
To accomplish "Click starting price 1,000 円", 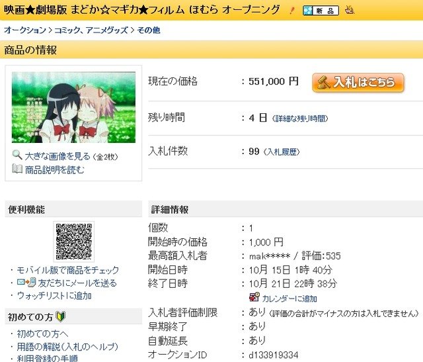I will click(266, 242).
